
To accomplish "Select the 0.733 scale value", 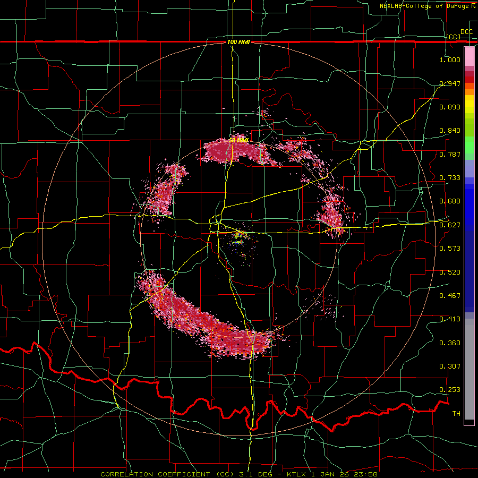I will pyautogui.click(x=450, y=178).
